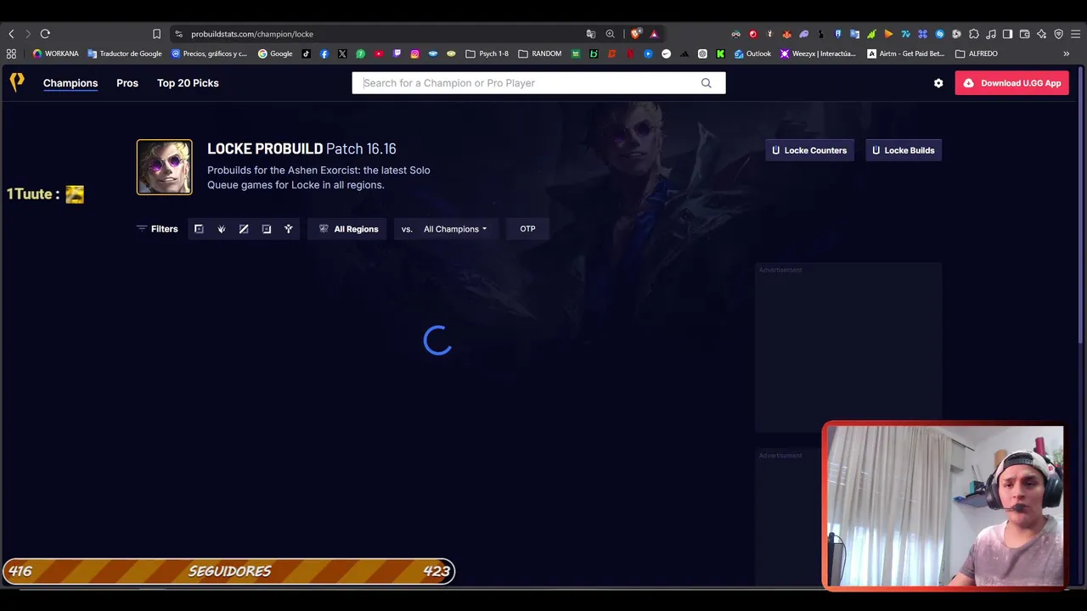Open TikTok bookmark icon

(x=307, y=53)
